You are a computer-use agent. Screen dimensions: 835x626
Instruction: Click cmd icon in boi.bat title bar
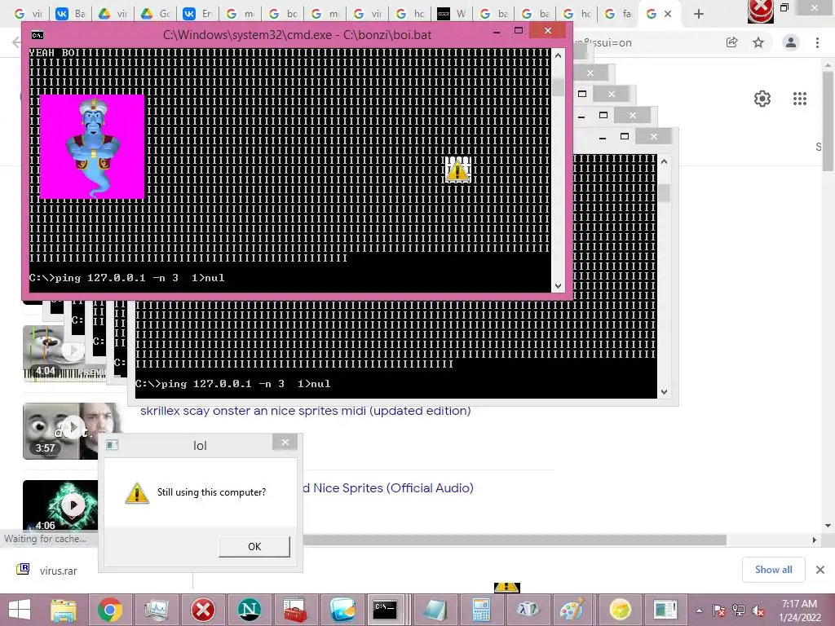[38, 35]
